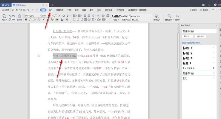Expand the style gallery scroll arrow
Image resolution: width=221 pixels, height=119 pixels.
coord(151,20)
